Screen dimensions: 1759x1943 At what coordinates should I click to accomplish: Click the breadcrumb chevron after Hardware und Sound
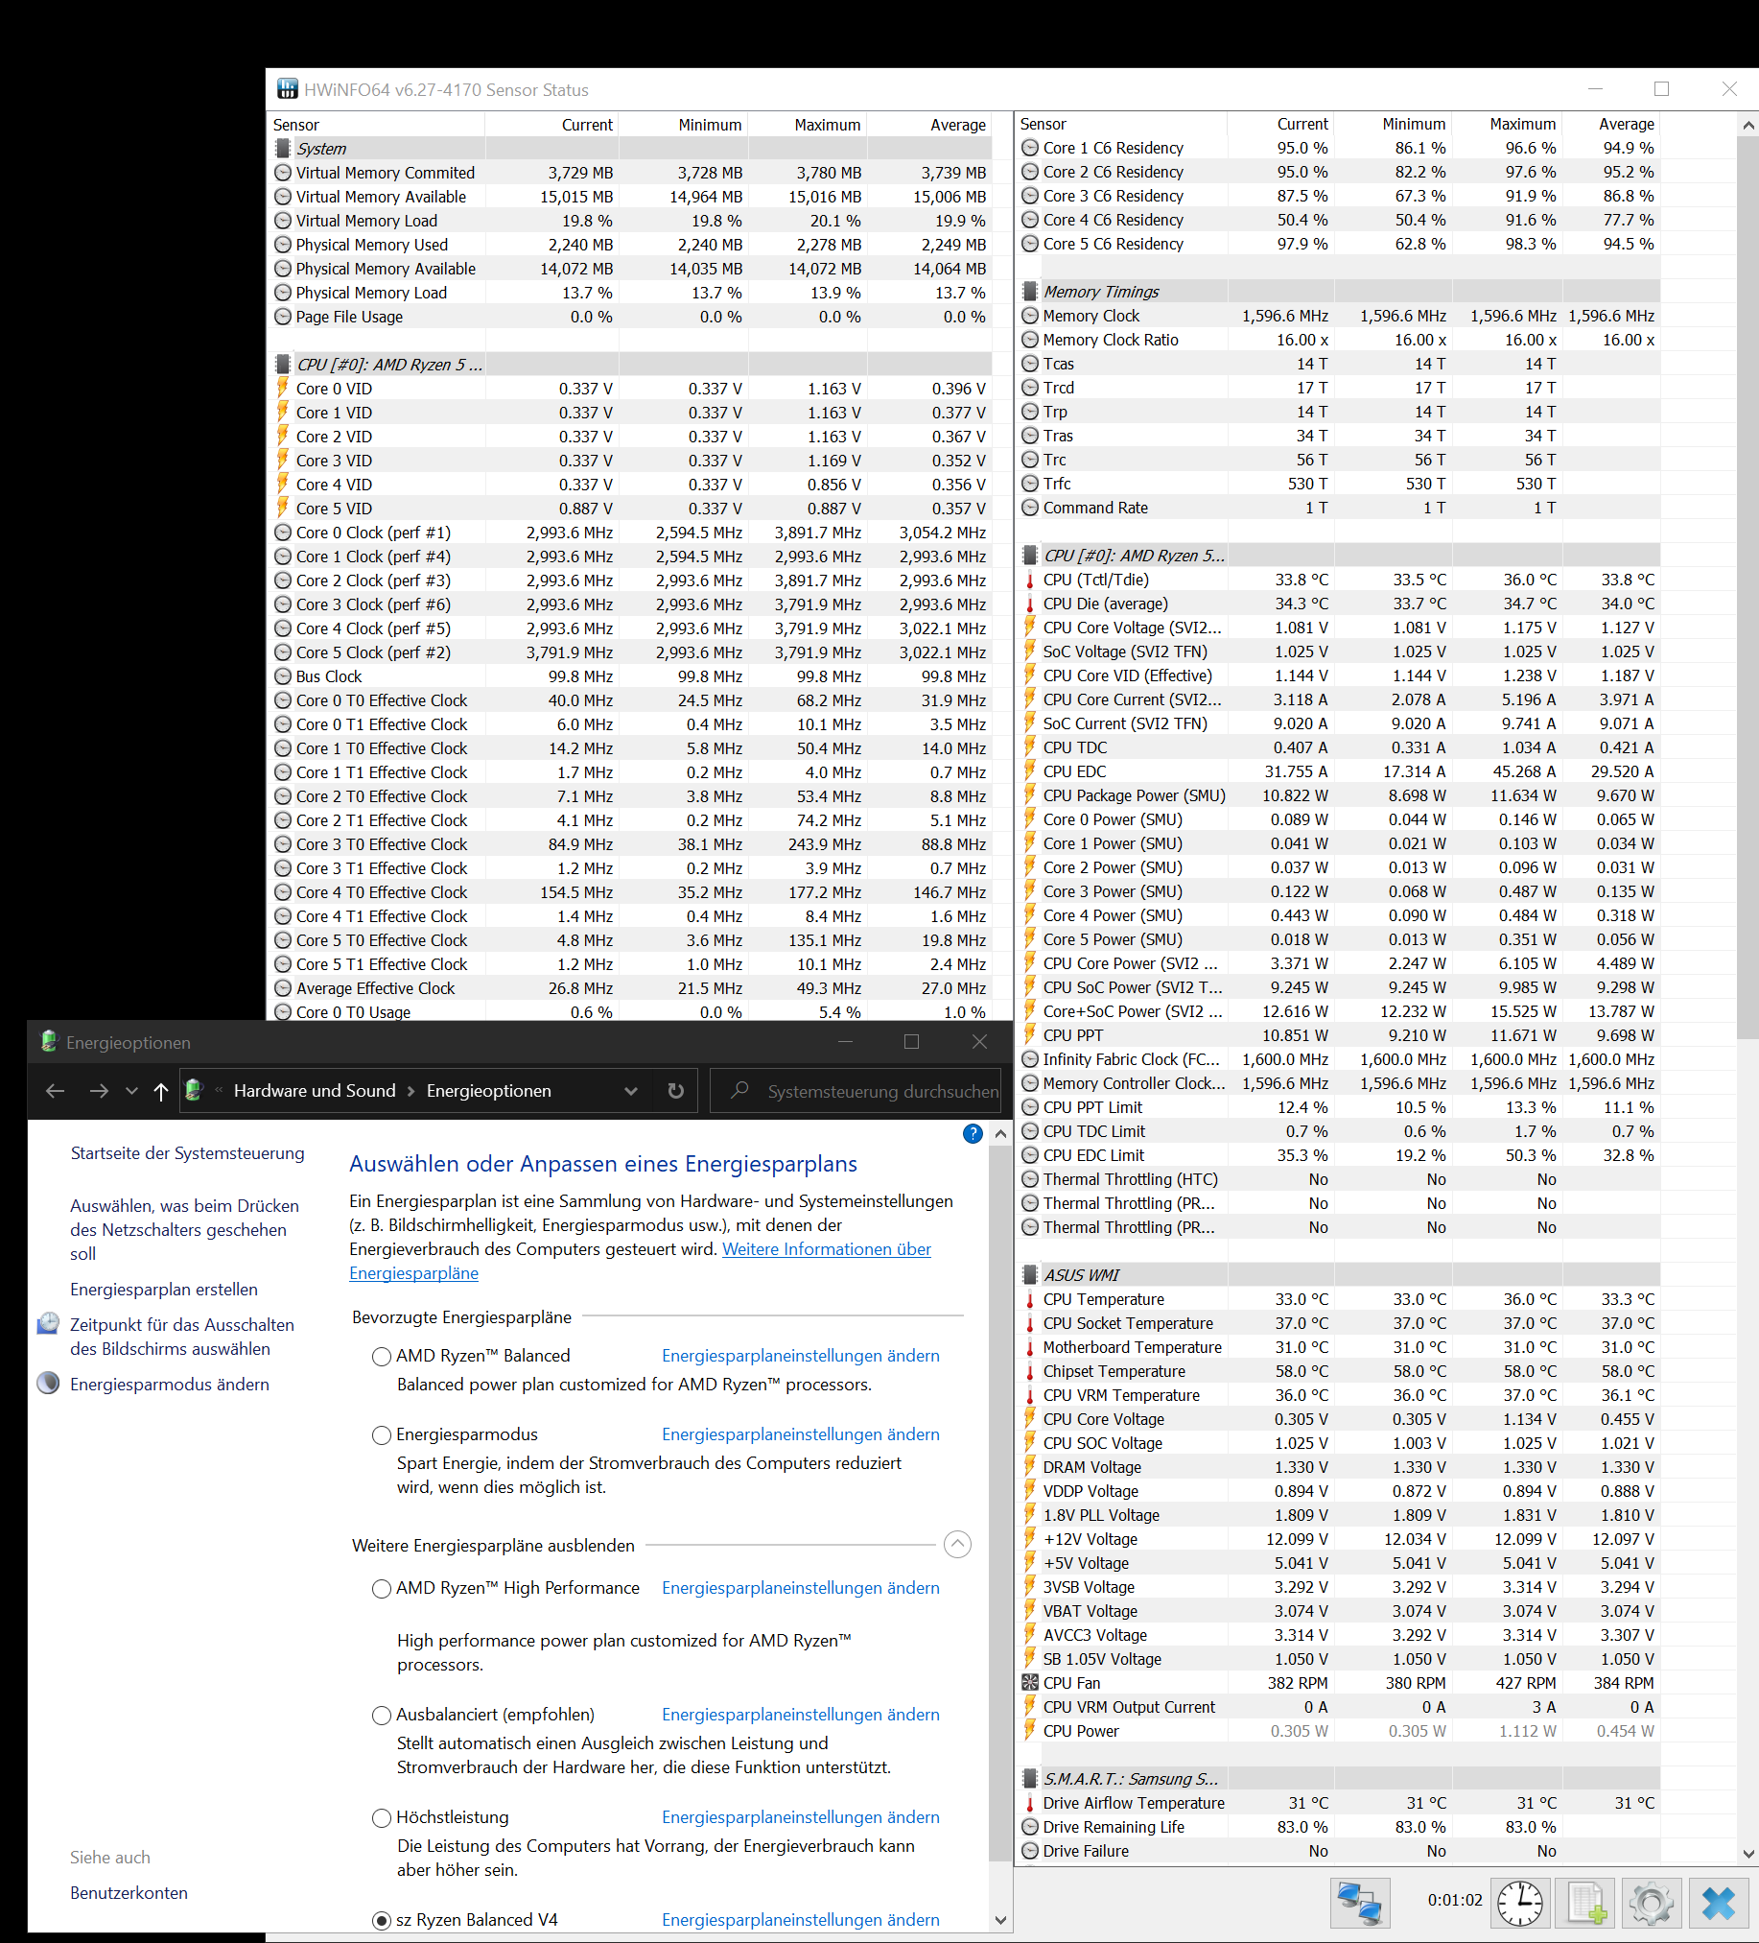(411, 1091)
